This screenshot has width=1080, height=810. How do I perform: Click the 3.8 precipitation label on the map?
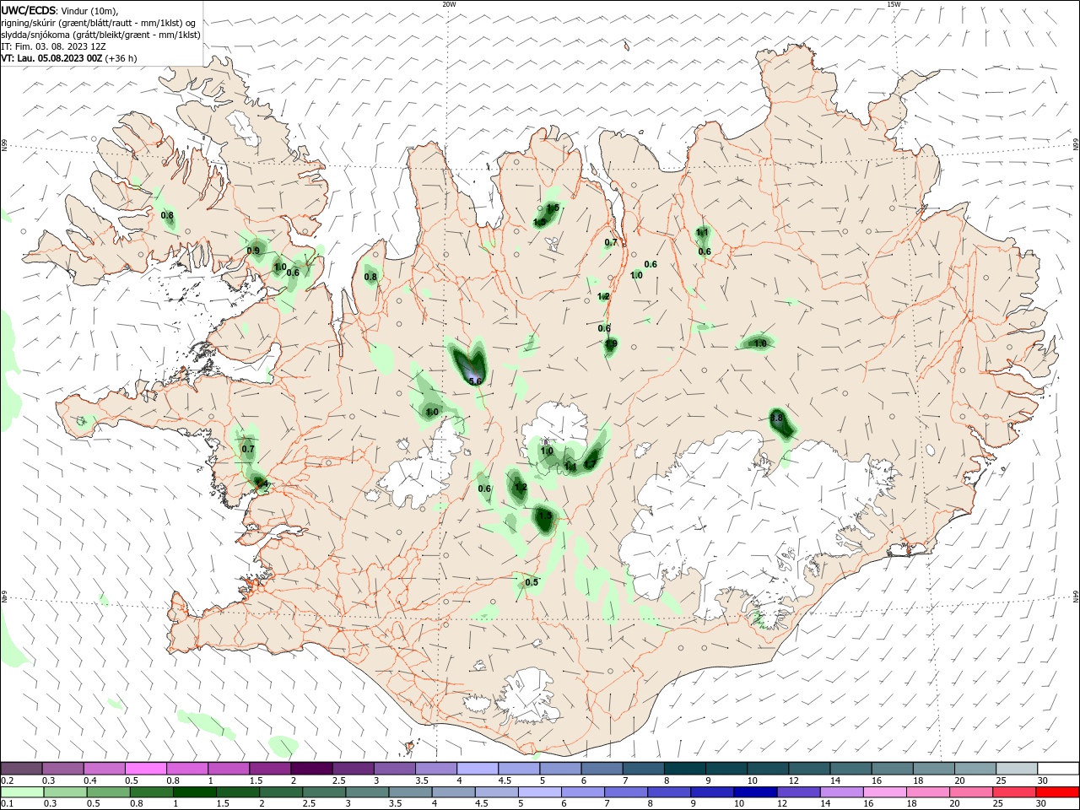tap(777, 418)
